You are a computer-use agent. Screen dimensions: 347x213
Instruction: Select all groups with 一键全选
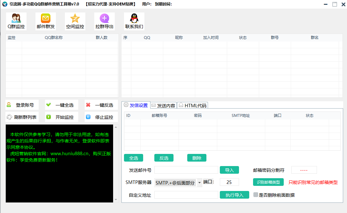[62, 105]
